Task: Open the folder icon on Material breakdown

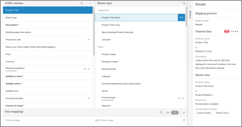Action: pyautogui.click(x=85, y=69)
